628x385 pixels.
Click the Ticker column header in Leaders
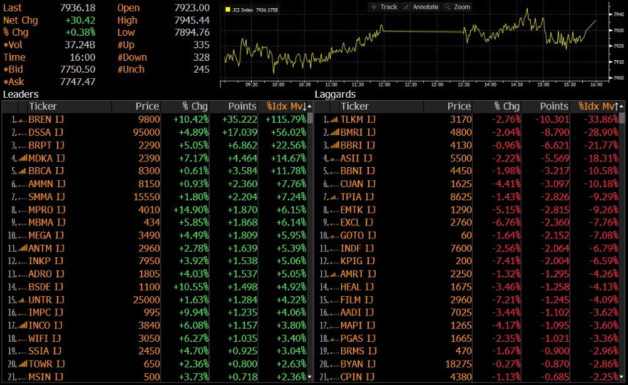pyautogui.click(x=43, y=106)
